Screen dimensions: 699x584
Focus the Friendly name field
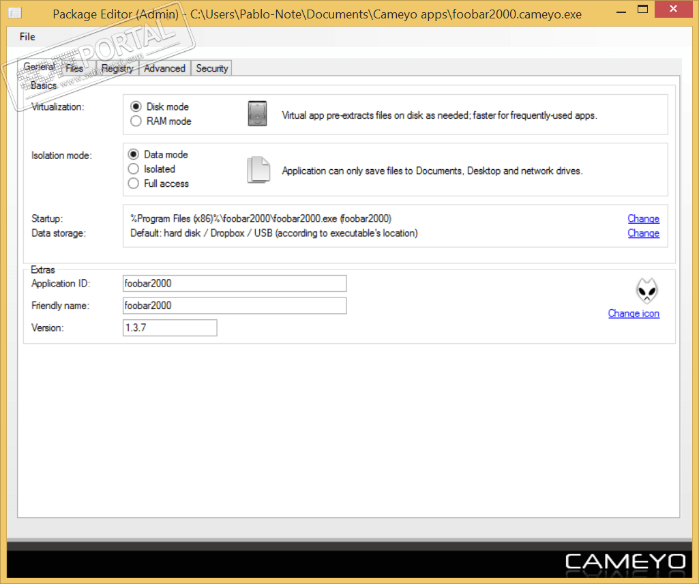click(235, 306)
